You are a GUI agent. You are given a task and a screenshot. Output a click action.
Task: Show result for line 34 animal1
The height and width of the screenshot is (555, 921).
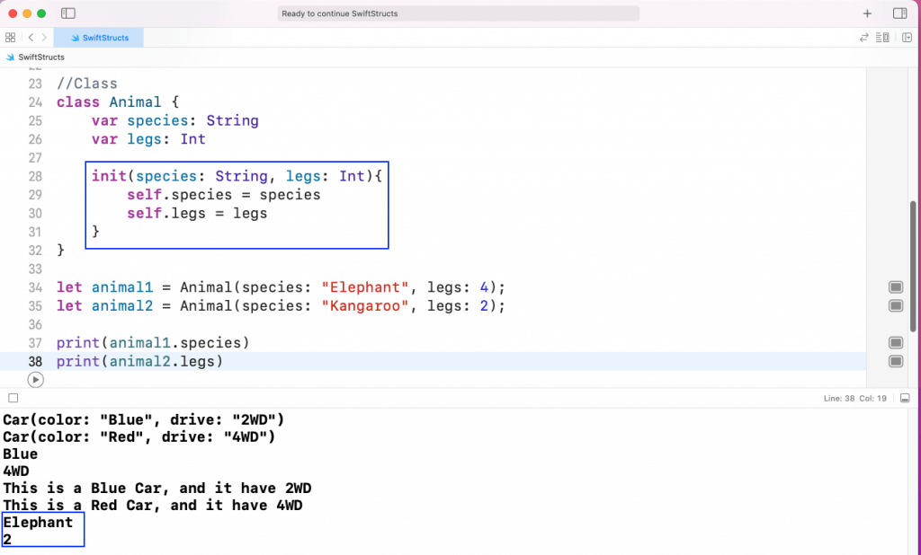click(895, 287)
